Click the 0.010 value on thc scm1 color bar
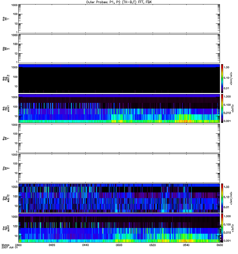 click(227, 233)
